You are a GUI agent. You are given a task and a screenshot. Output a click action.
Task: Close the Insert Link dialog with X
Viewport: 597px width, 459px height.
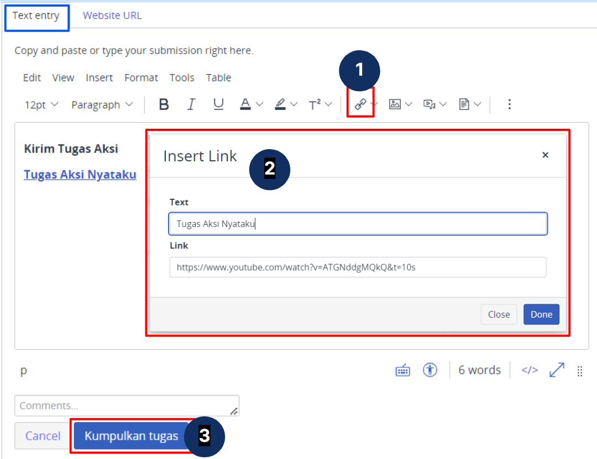click(545, 155)
